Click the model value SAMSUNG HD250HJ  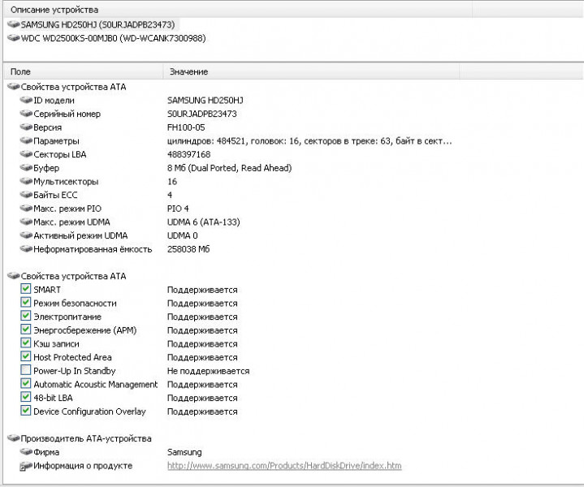(205, 100)
